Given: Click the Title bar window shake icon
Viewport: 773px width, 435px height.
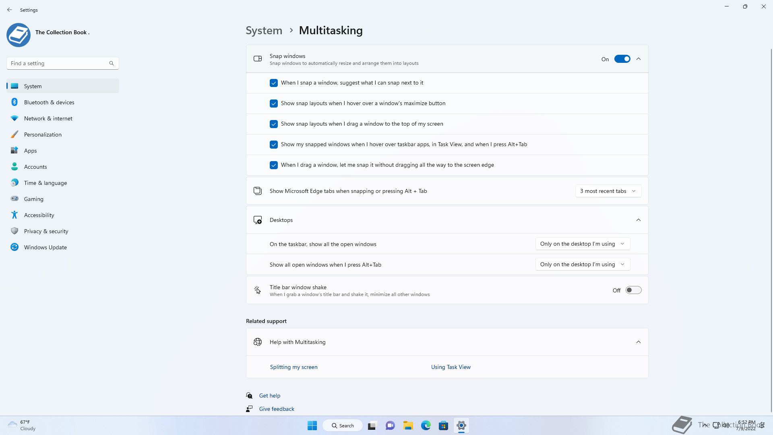Looking at the screenshot, I should tap(258, 290).
